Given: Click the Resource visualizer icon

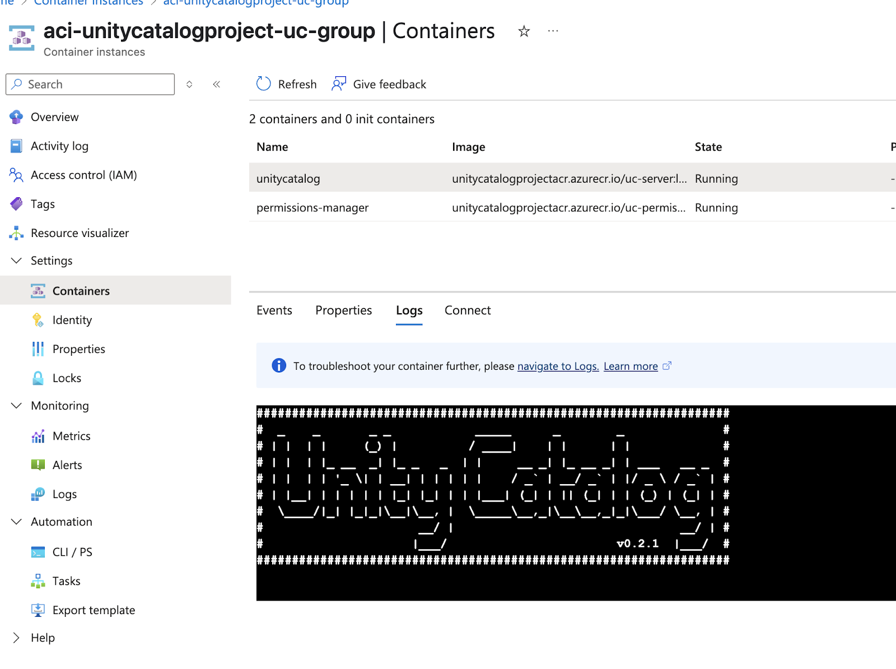Looking at the screenshot, I should pyautogui.click(x=16, y=233).
